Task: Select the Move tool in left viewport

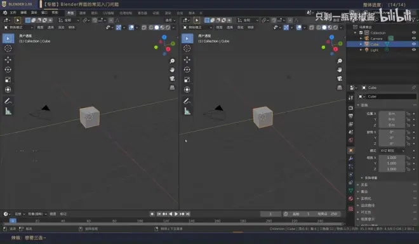Action: (8, 59)
